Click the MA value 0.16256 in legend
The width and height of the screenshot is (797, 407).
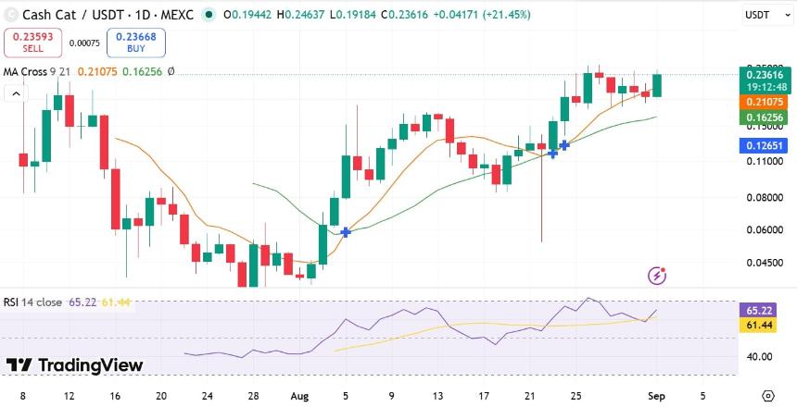coord(141,72)
